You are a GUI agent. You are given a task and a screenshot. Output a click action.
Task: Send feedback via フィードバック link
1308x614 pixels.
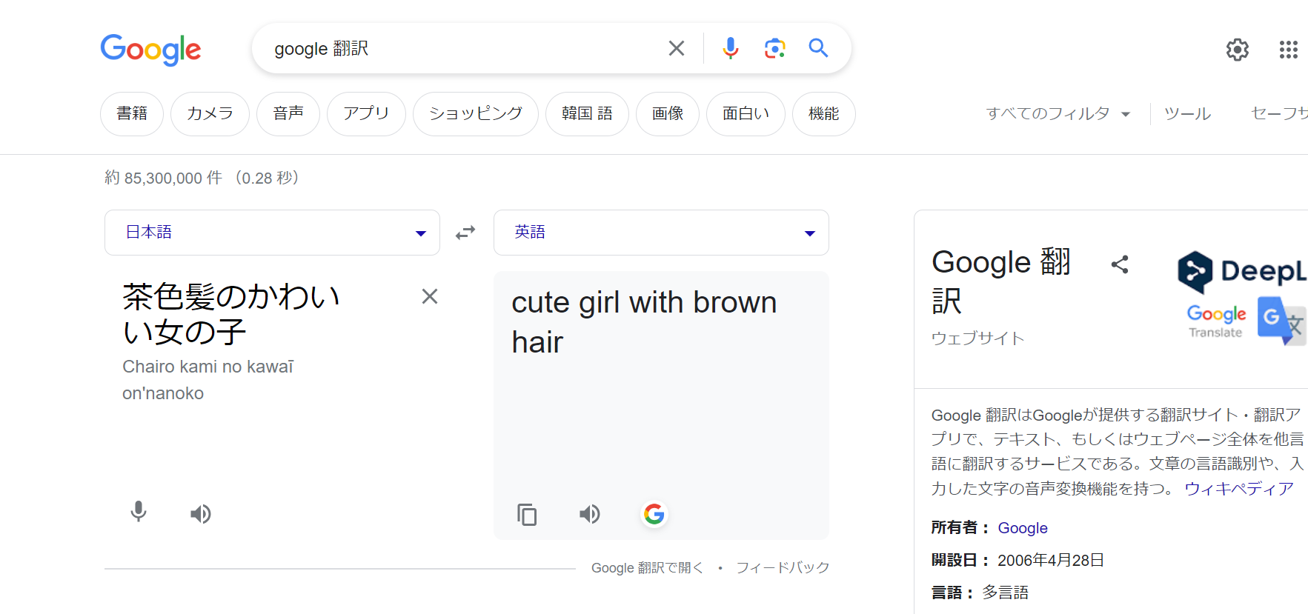click(x=783, y=568)
